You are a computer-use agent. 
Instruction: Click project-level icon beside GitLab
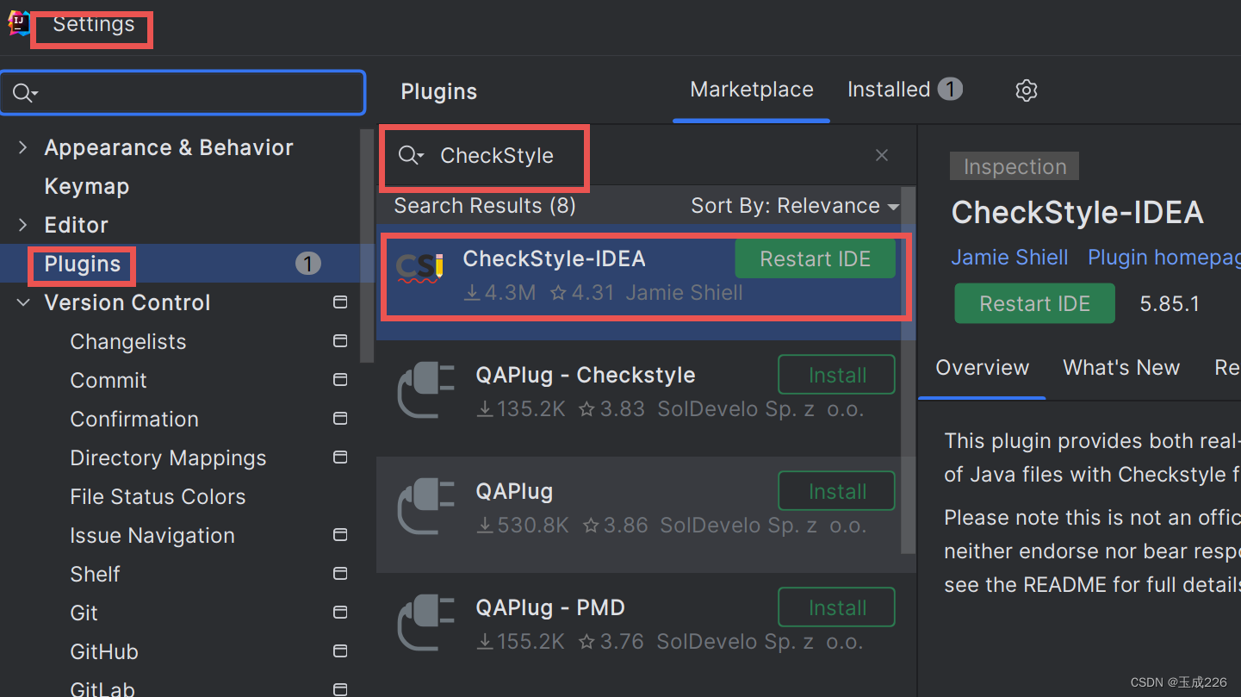coord(340,689)
